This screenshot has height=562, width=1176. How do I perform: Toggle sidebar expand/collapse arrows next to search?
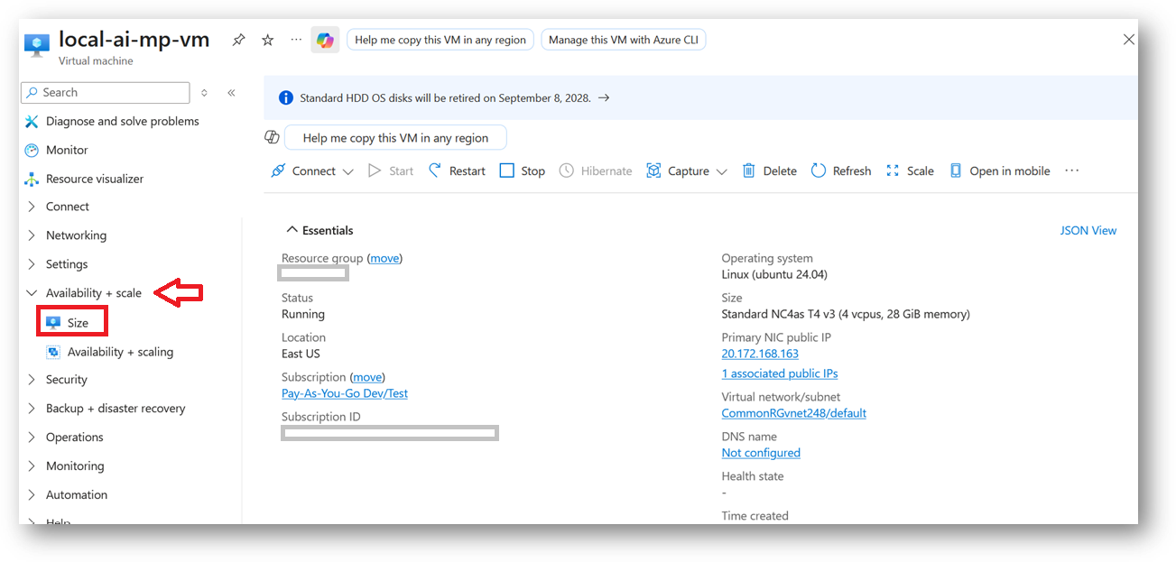pyautogui.click(x=204, y=92)
